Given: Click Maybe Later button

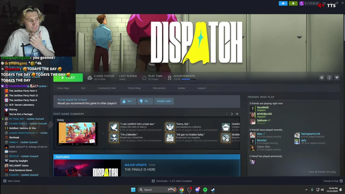Looking at the screenshot, I should (x=164, y=101).
